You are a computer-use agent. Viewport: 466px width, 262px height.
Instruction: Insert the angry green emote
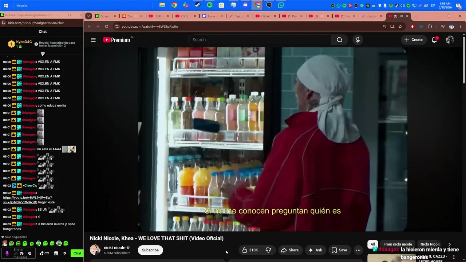18,243
